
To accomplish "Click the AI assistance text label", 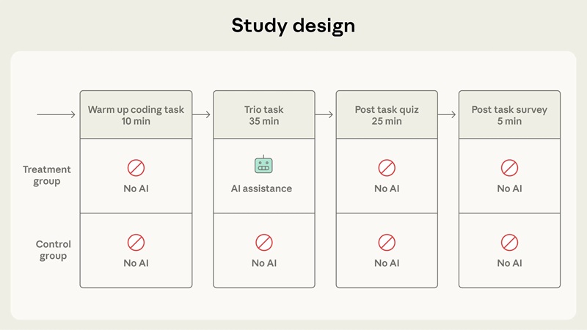I will point(263,188).
